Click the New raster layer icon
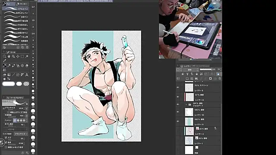The height and width of the screenshot is (155, 276). (187, 78)
